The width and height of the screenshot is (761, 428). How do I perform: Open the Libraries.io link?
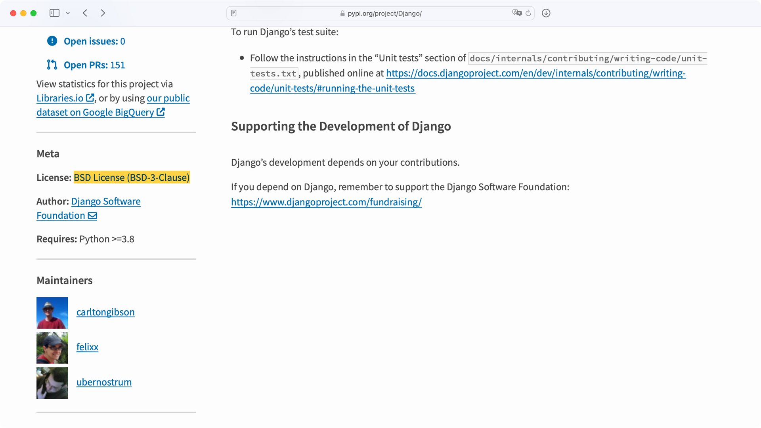[60, 98]
